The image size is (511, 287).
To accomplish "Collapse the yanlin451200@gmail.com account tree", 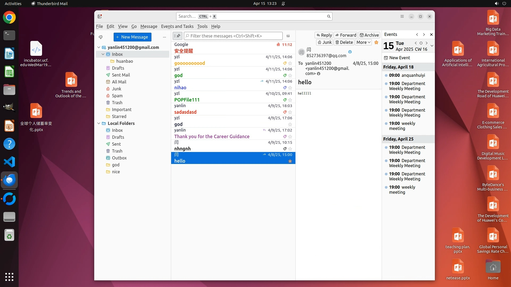I will pyautogui.click(x=99, y=47).
